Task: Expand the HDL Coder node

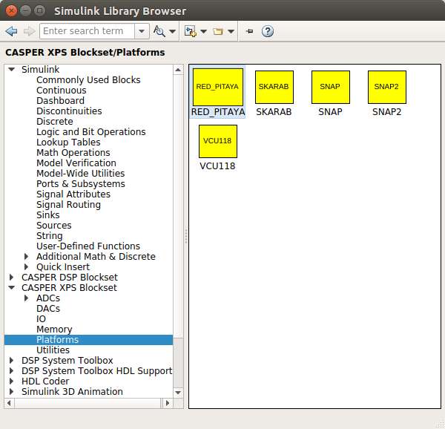Action: 11,381
